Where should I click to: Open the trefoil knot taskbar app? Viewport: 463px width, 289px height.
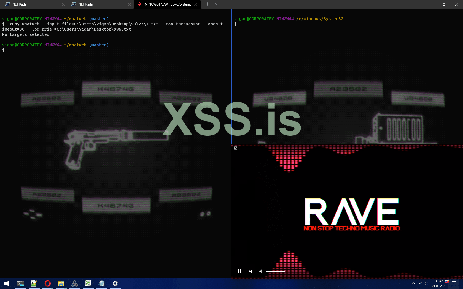74,283
